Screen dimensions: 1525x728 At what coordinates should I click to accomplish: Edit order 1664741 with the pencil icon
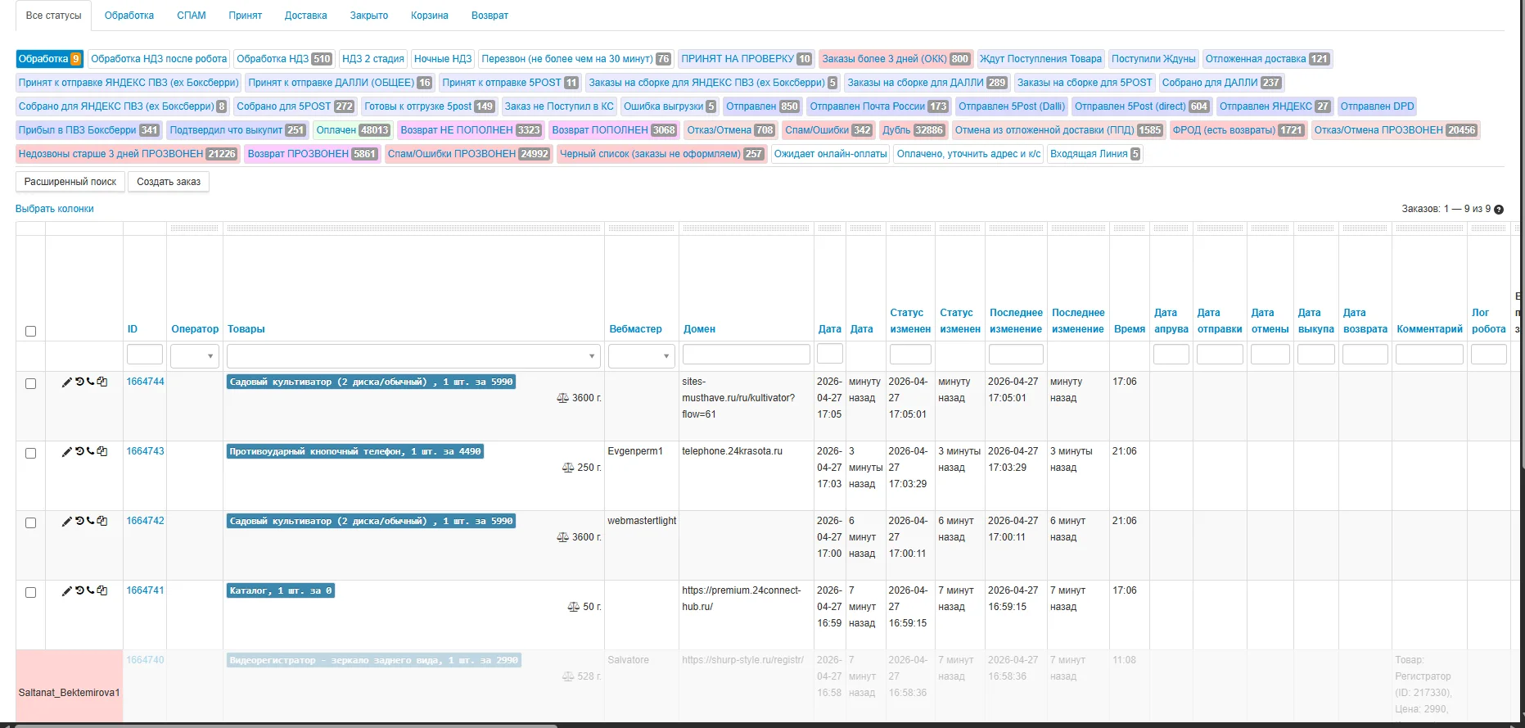pyautogui.click(x=67, y=591)
